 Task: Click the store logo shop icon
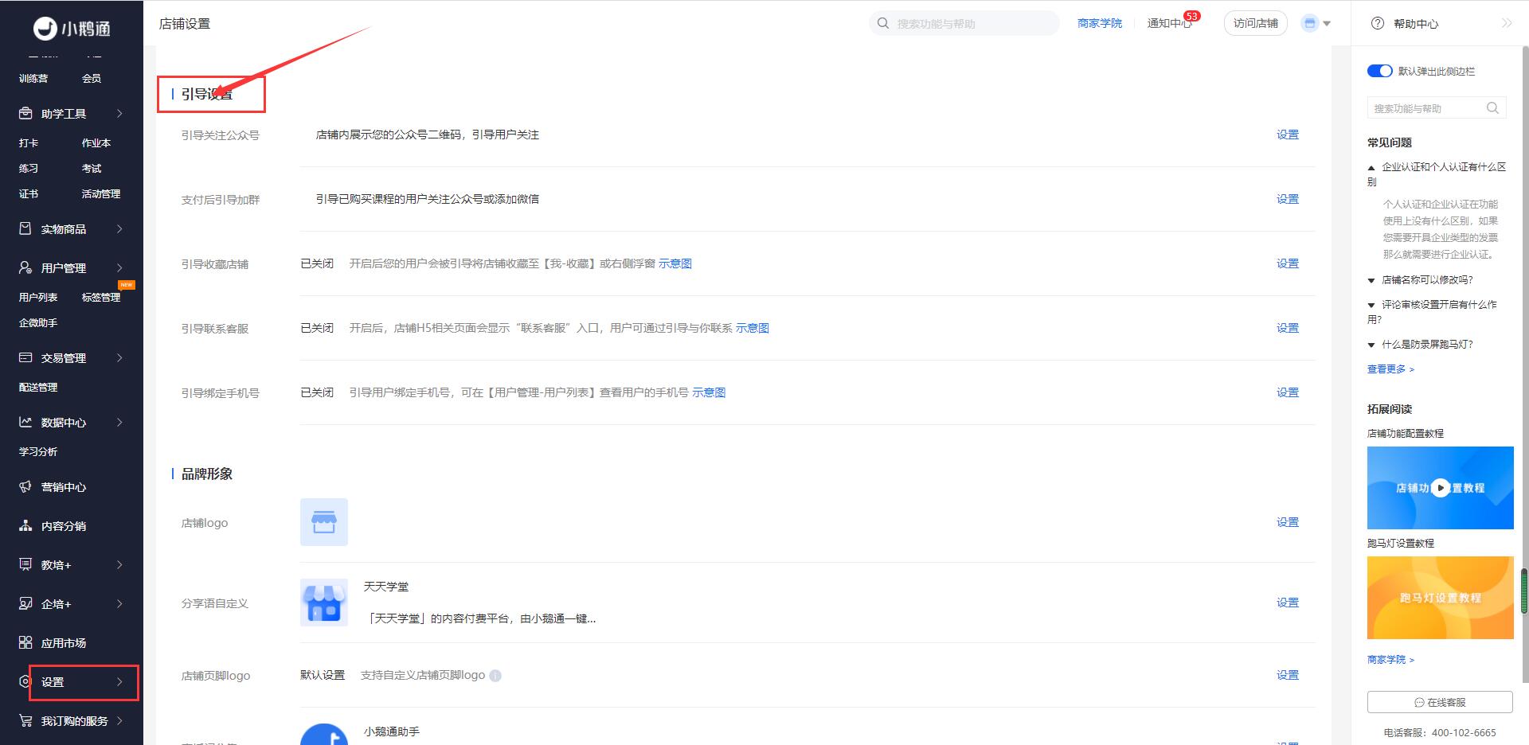tap(323, 522)
